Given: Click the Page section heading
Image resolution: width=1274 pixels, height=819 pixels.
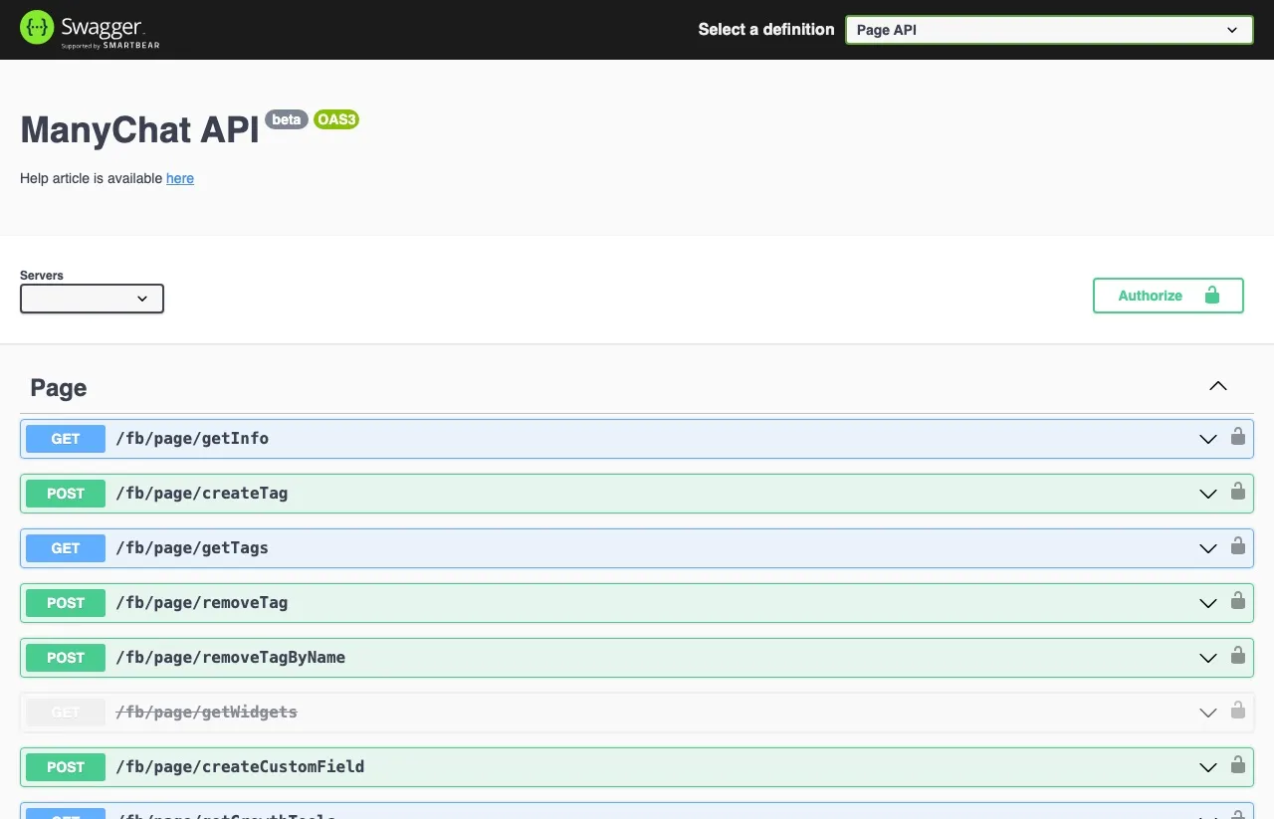Looking at the screenshot, I should click(59, 388).
